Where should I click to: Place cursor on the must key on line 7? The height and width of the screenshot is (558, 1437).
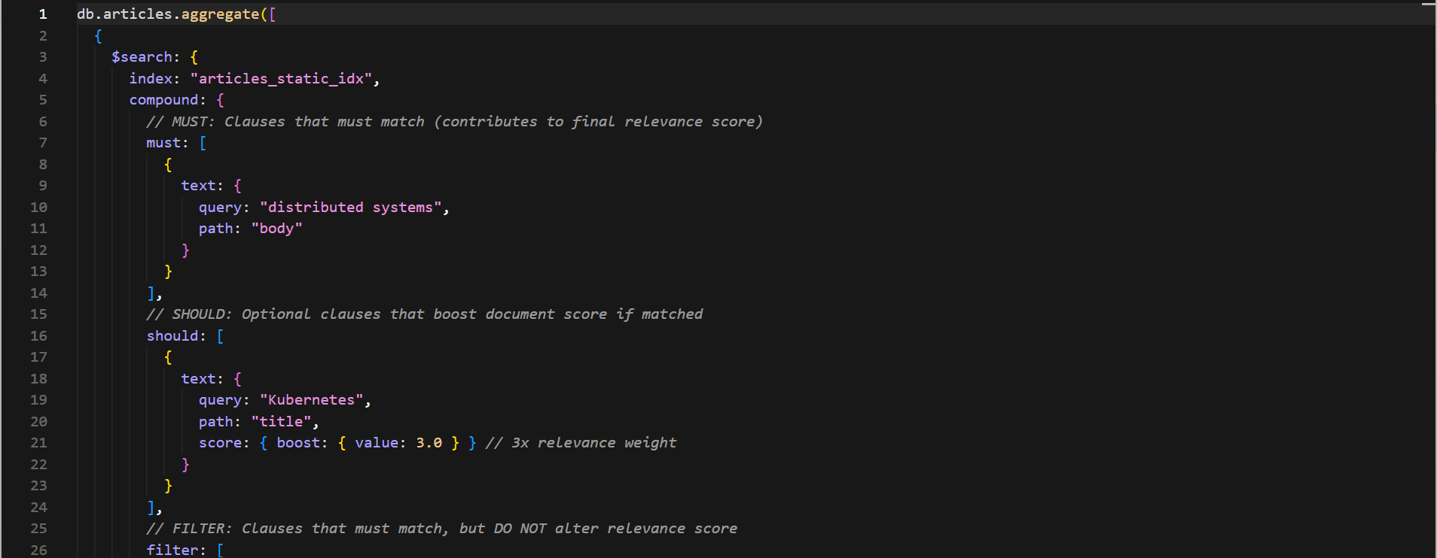(x=163, y=143)
